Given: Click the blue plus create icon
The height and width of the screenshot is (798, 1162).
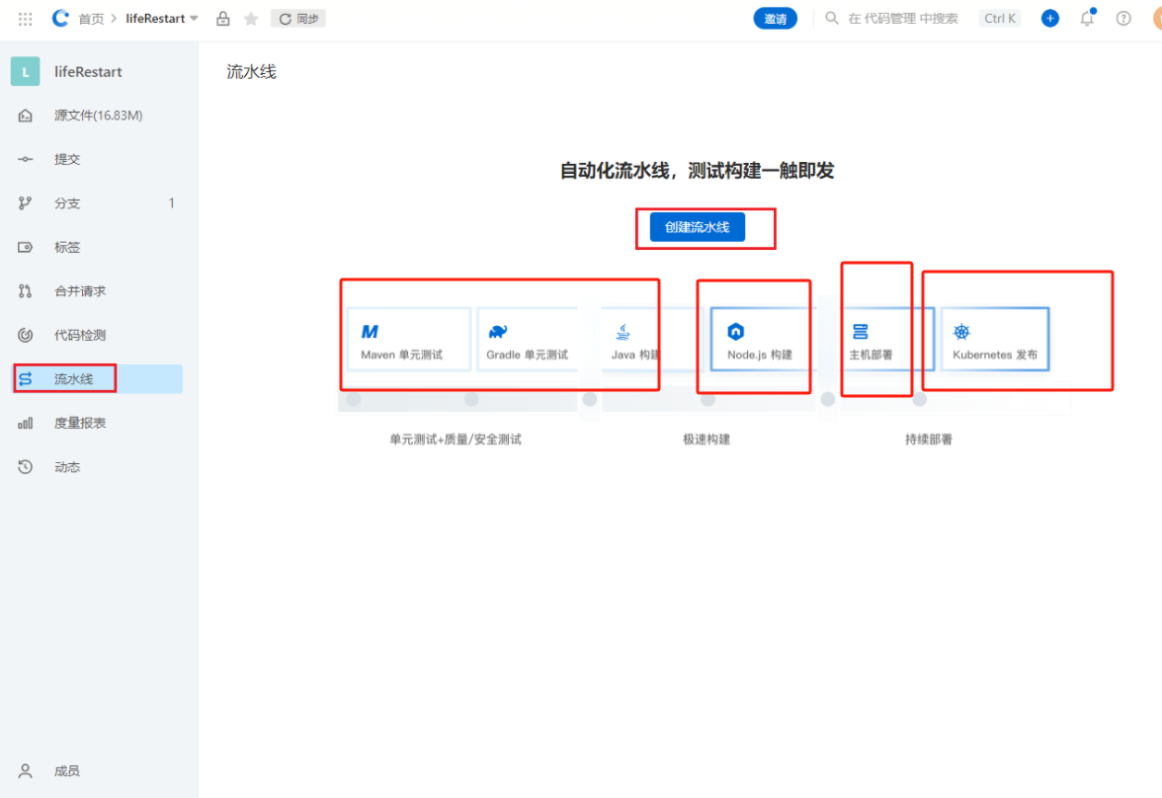Looking at the screenshot, I should pyautogui.click(x=1050, y=19).
